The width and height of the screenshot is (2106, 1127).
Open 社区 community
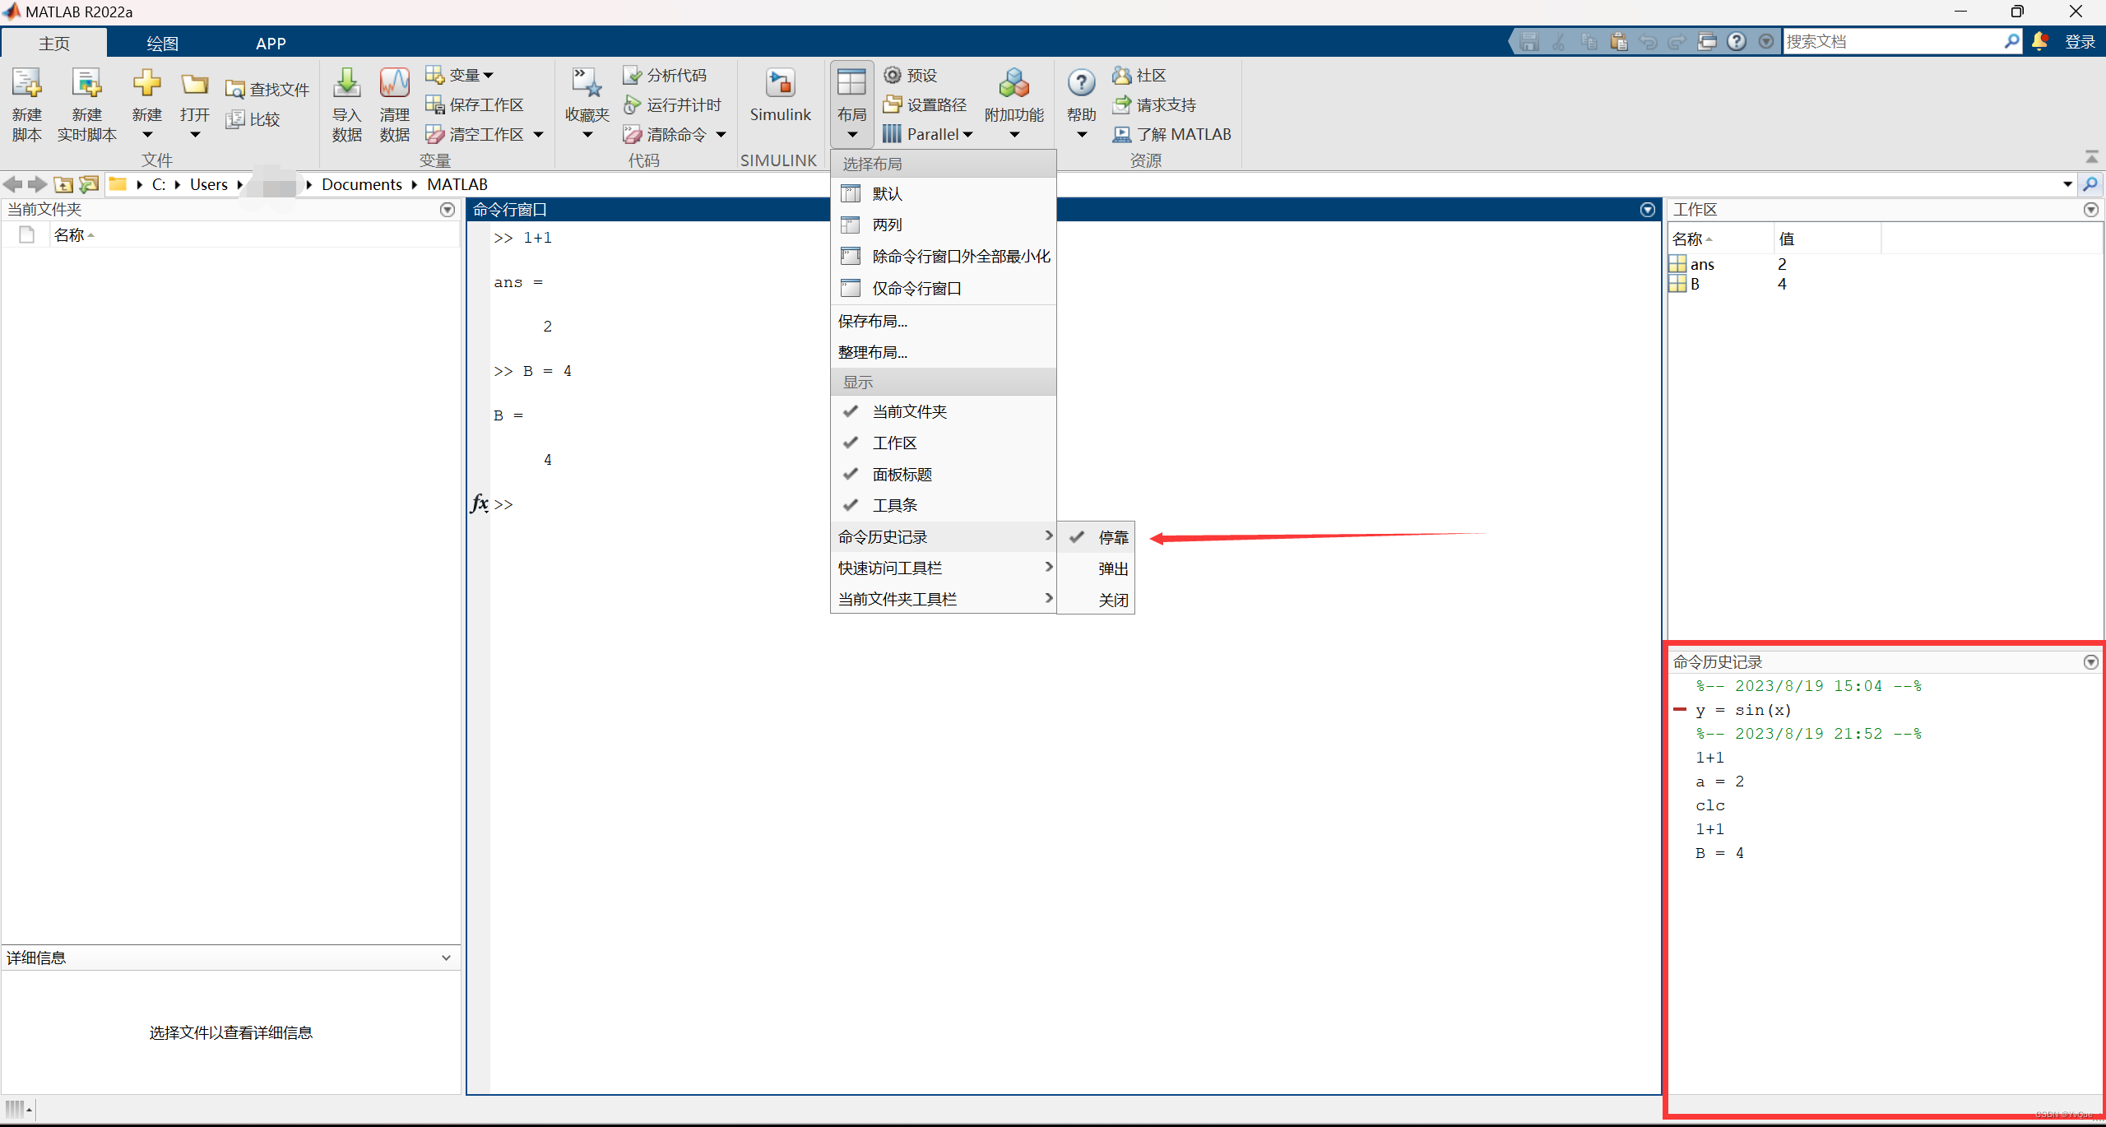[x=1139, y=75]
